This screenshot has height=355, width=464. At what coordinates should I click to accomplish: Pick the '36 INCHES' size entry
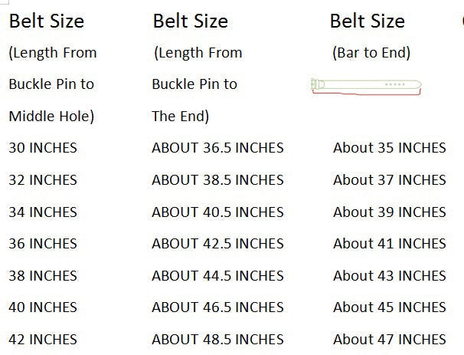43,244
